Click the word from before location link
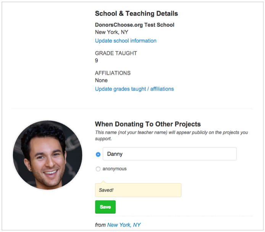 pyautogui.click(x=100, y=225)
